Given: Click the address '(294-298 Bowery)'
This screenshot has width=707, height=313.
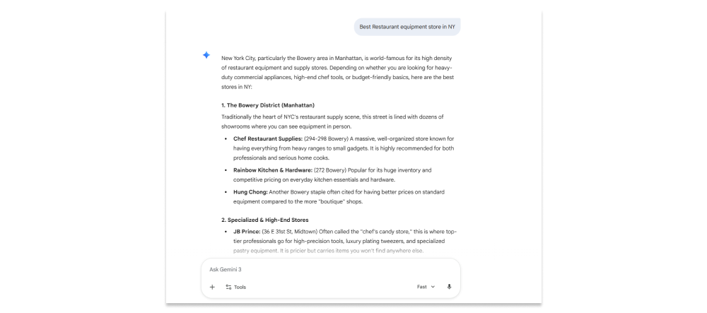Looking at the screenshot, I should [x=326, y=138].
